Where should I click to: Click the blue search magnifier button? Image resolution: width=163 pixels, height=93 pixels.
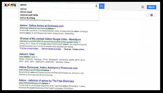102,6
